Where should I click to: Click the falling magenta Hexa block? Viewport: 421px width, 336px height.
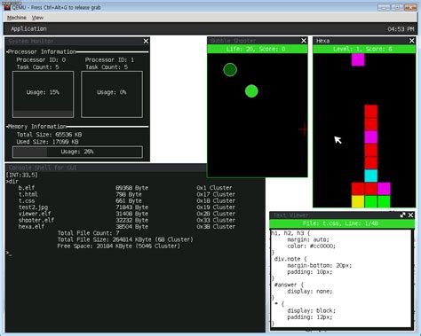click(358, 59)
